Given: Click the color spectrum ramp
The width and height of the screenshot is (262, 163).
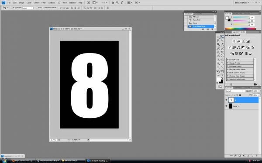Looking at the screenshot, I should click(241, 29).
